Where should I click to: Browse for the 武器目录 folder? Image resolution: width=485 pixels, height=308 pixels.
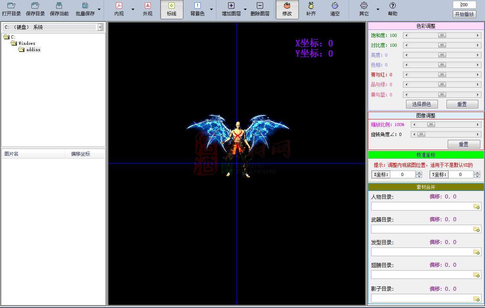pyautogui.click(x=477, y=229)
